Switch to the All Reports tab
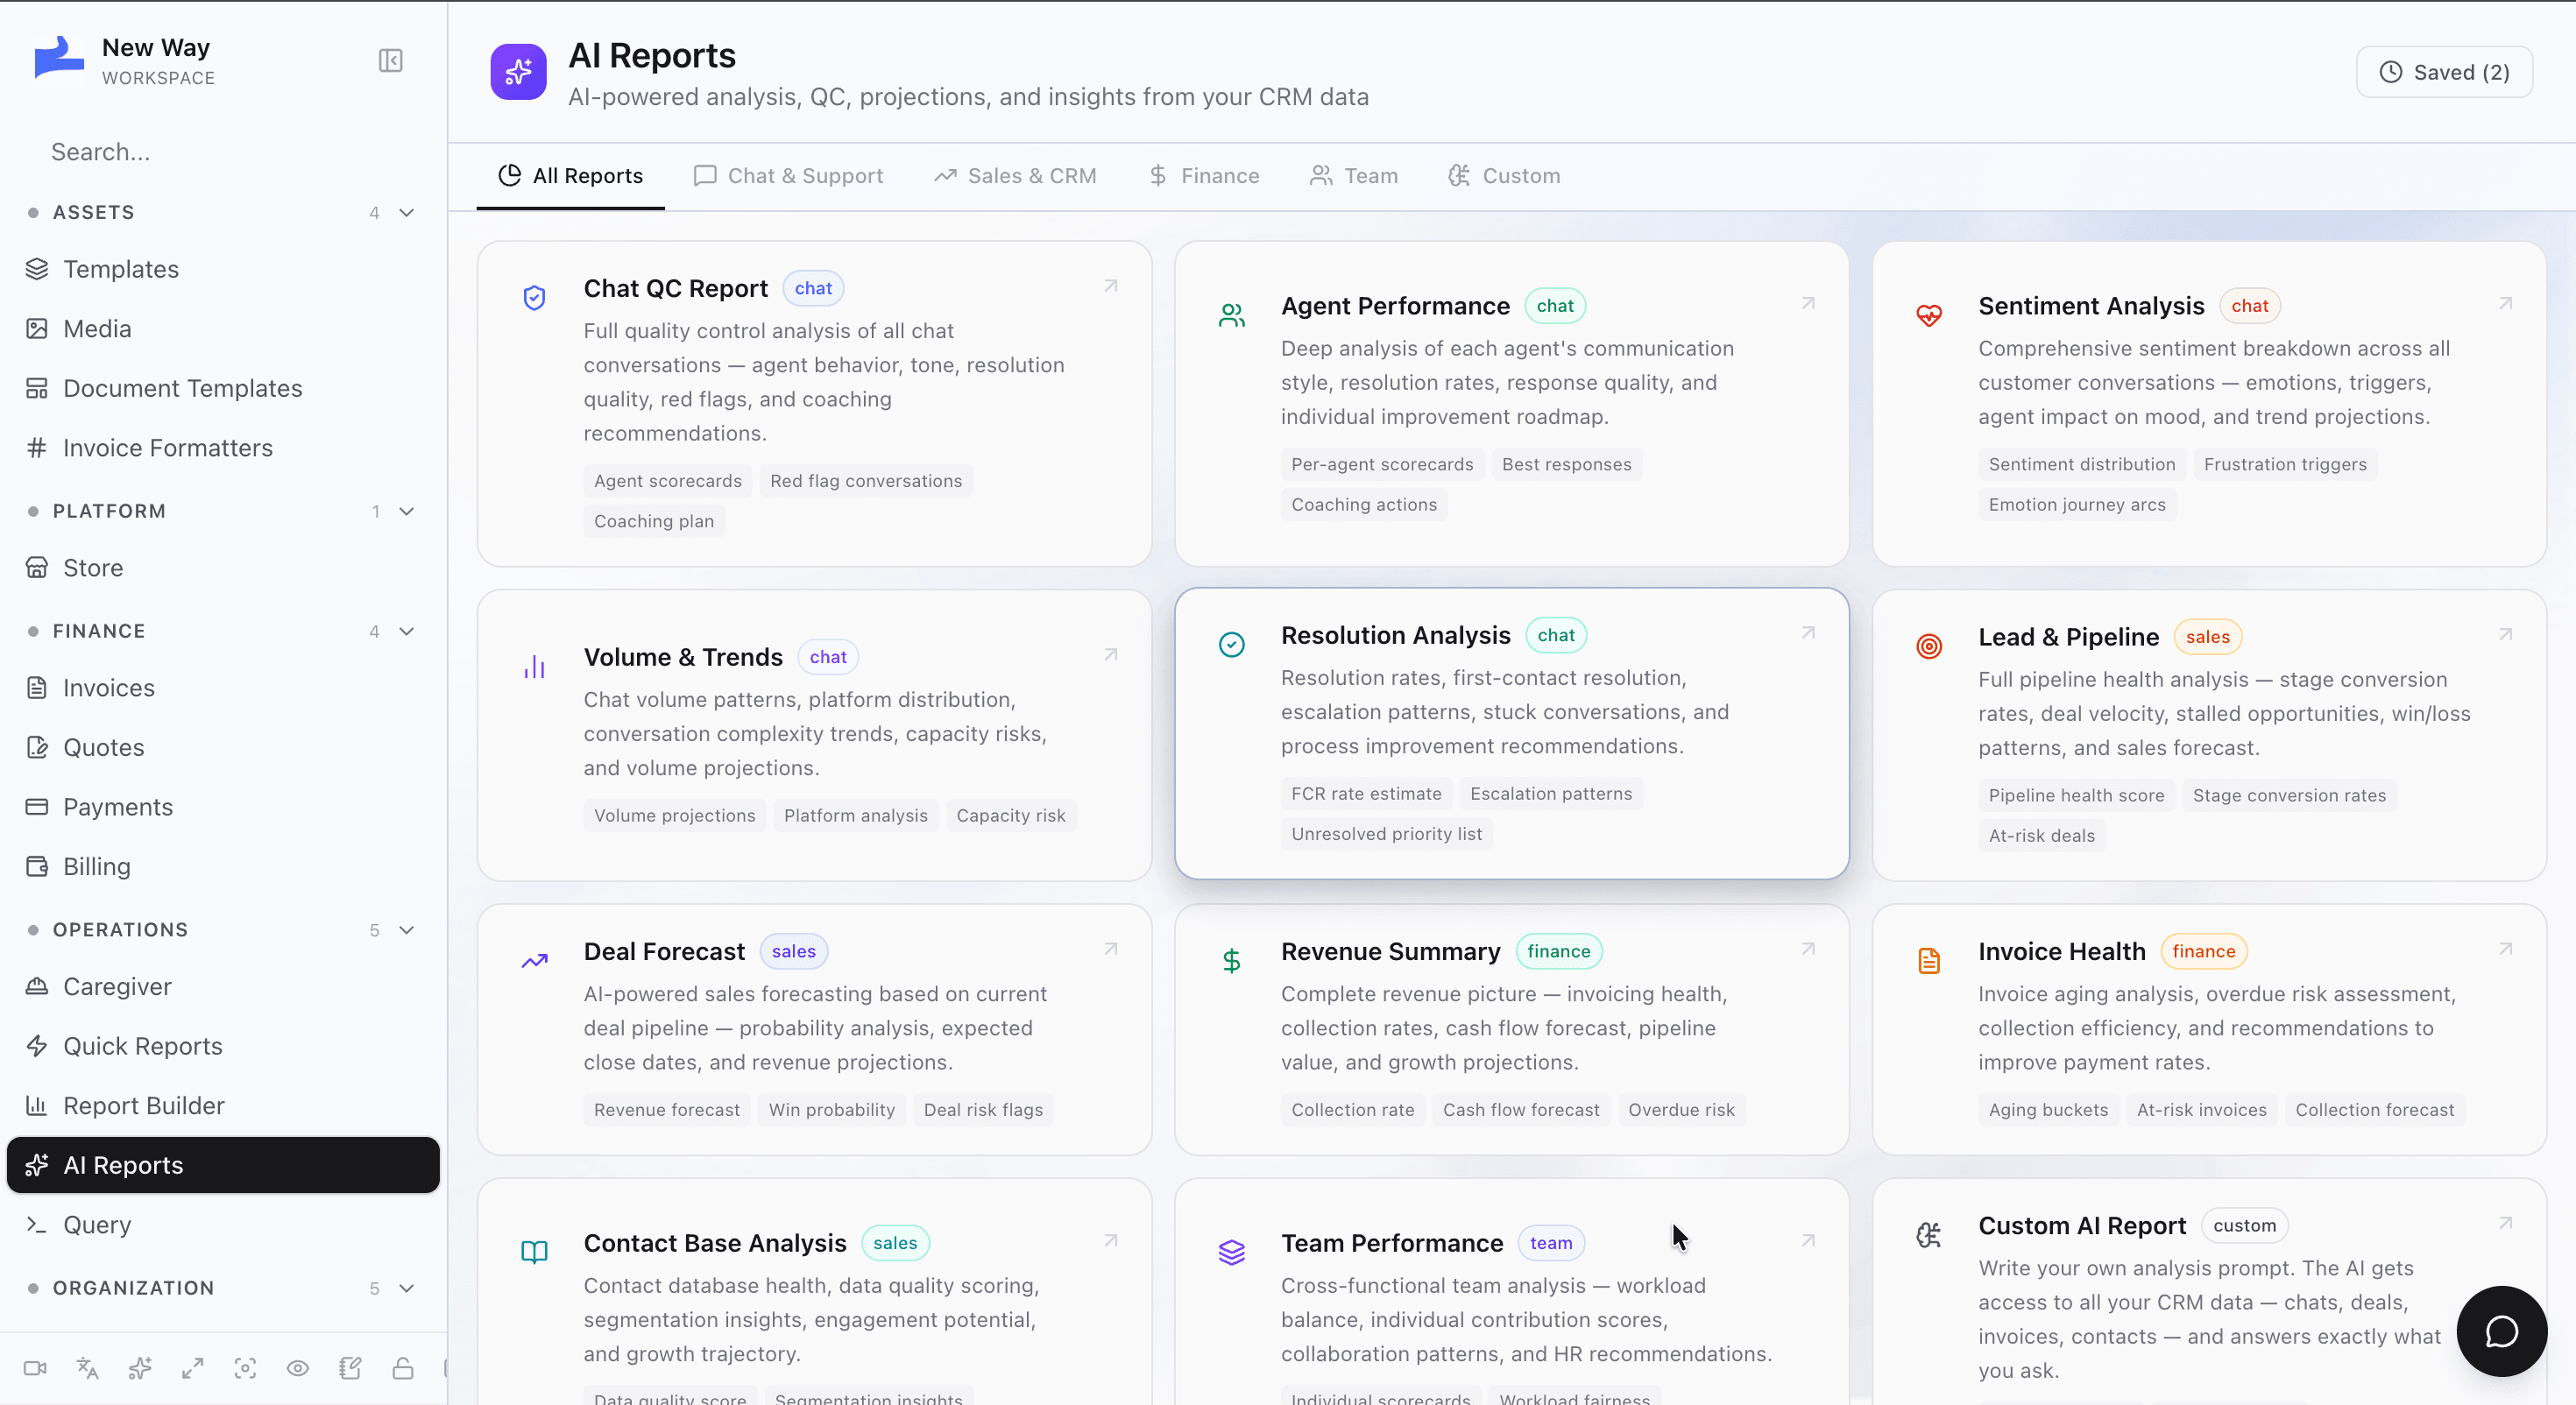 tap(570, 176)
